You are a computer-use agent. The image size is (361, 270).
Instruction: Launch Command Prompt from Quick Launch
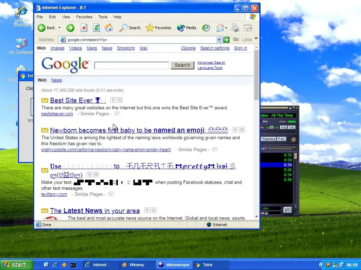pos(73,265)
